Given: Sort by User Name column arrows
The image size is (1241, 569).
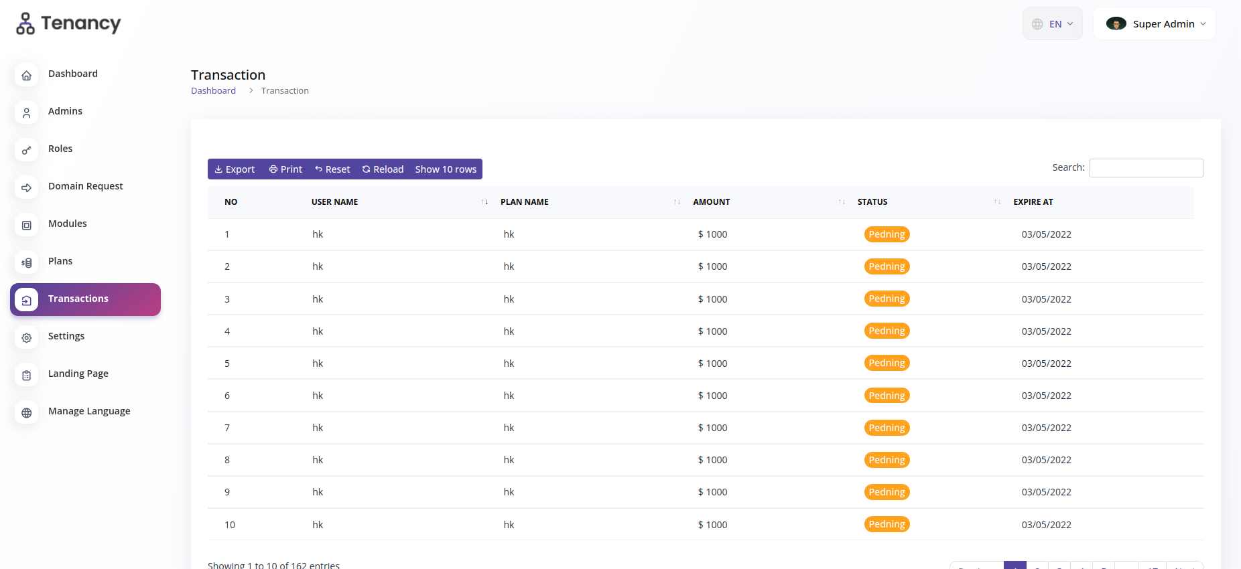Looking at the screenshot, I should click(484, 202).
